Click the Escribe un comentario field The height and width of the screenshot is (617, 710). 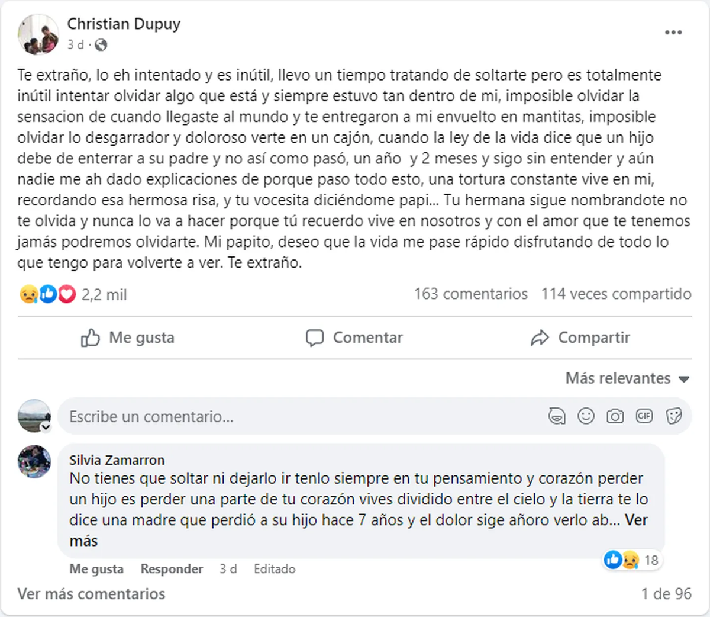pyautogui.click(x=296, y=416)
